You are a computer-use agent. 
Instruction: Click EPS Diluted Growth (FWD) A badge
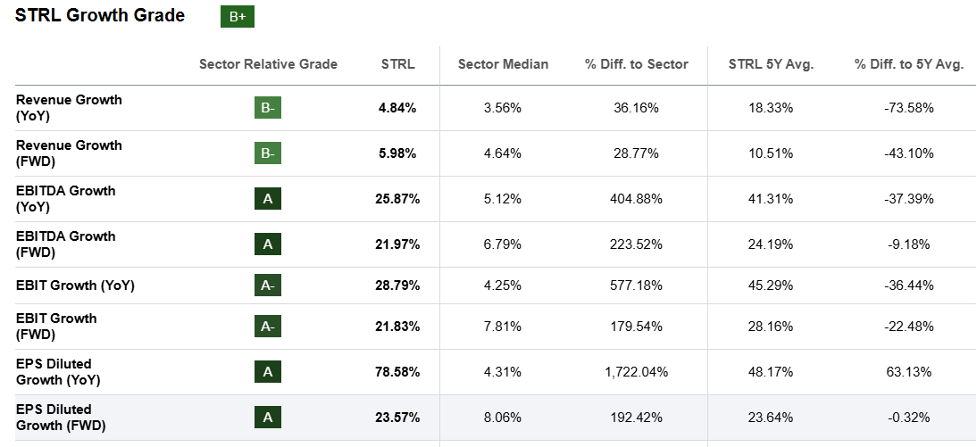tap(268, 418)
